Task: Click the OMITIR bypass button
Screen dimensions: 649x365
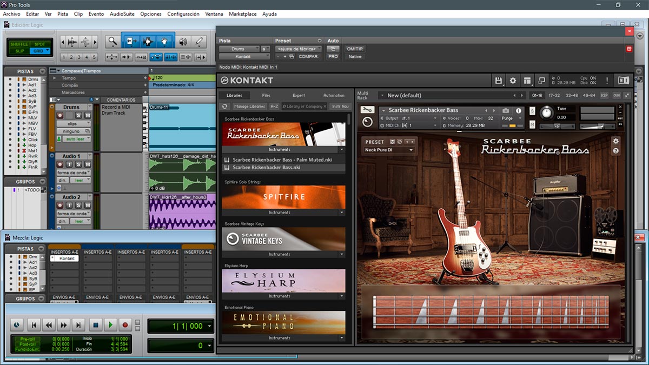Action: coord(355,49)
